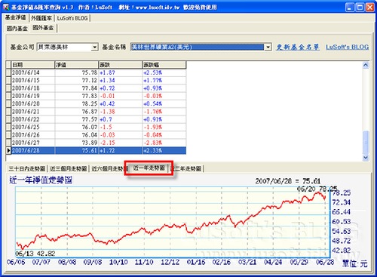Click the application icon in title bar

click(x=5, y=7)
